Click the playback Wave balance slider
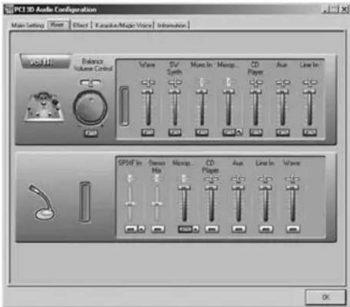This screenshot has height=307, width=350. pos(148,82)
